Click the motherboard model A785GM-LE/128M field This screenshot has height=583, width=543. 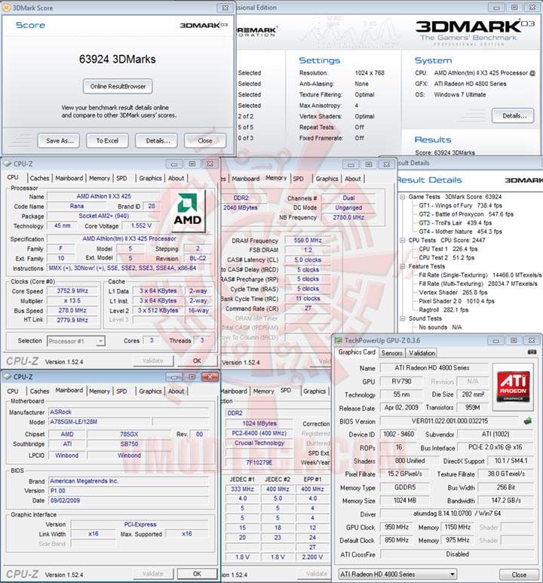100,422
